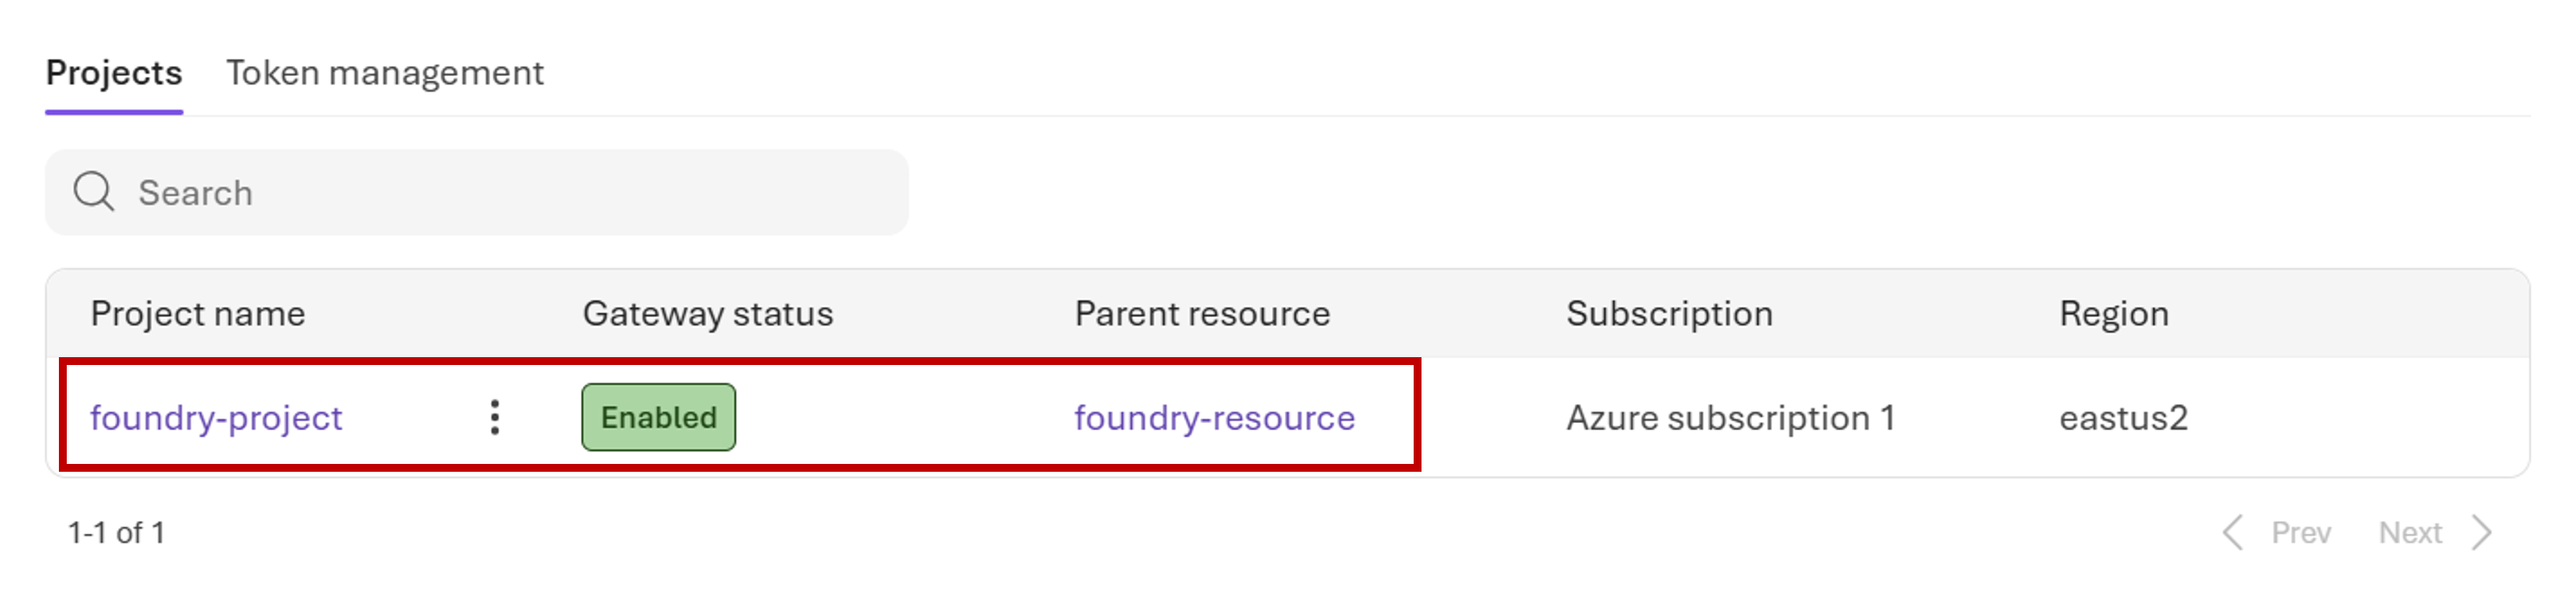Open the foundry-resource parent resource link
This screenshot has width=2576, height=606.
click(x=1214, y=418)
